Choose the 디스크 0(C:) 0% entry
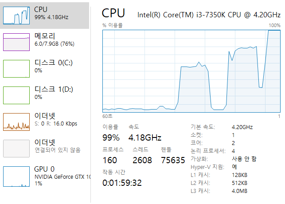Screen dimensions: 285x204 coord(54,66)
